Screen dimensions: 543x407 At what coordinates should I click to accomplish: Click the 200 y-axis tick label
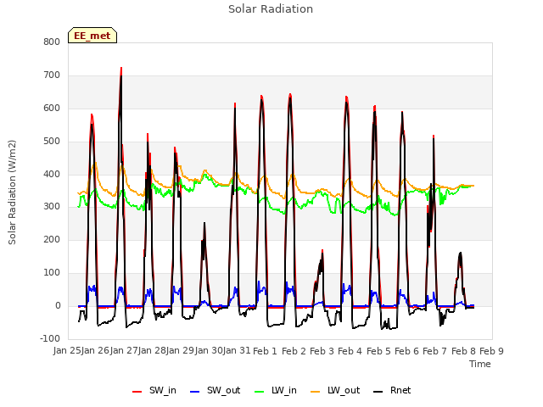[52, 239]
